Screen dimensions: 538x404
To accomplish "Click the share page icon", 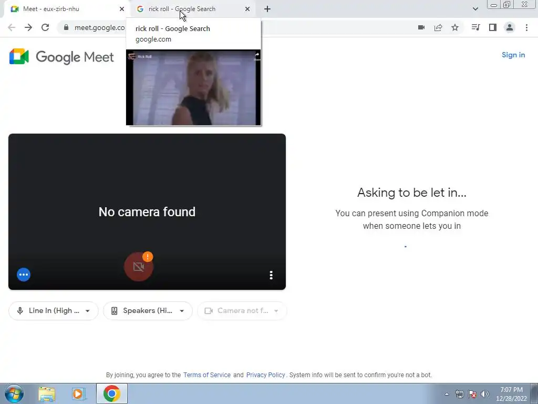I will coord(438,27).
